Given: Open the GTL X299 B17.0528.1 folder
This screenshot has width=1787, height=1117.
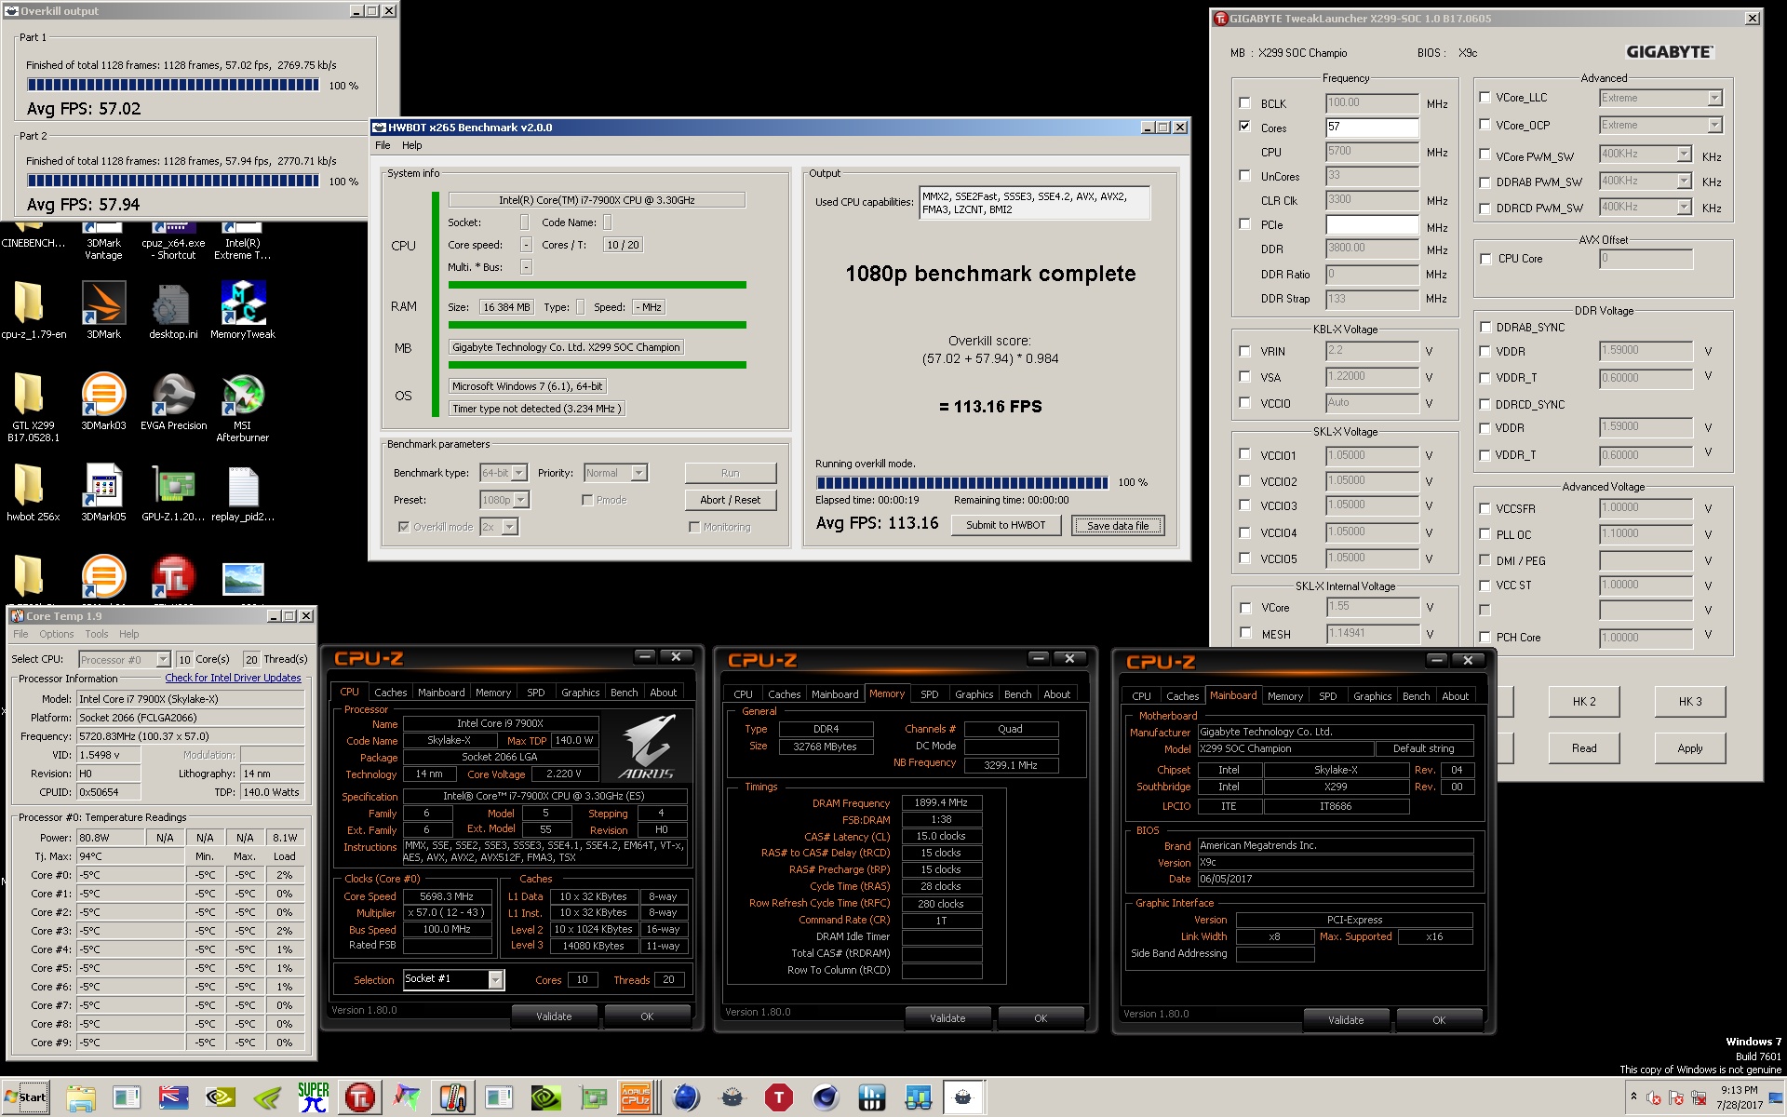Looking at the screenshot, I should point(34,408).
